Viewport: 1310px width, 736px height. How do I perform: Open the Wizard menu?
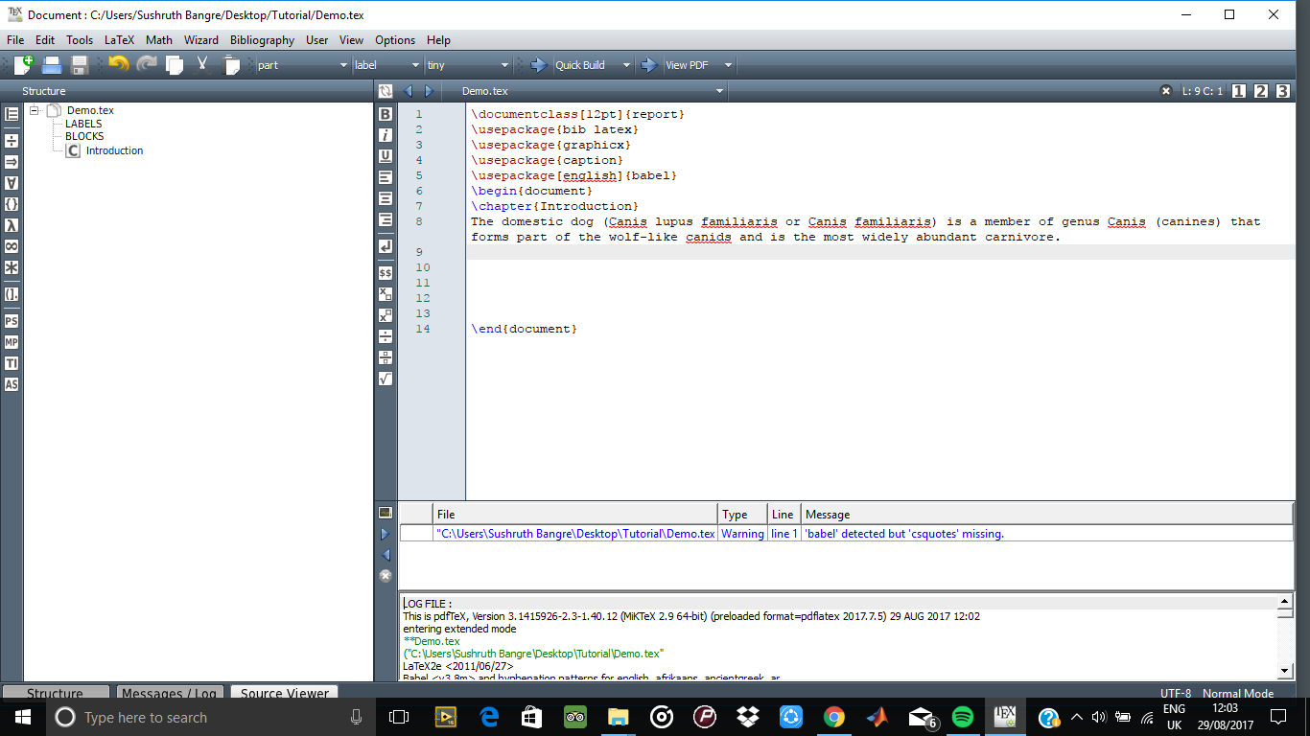[x=201, y=40]
